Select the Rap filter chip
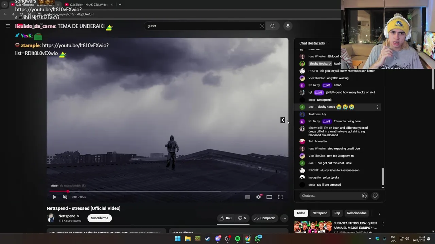Viewport: 435px width, 244px height. pyautogui.click(x=337, y=213)
